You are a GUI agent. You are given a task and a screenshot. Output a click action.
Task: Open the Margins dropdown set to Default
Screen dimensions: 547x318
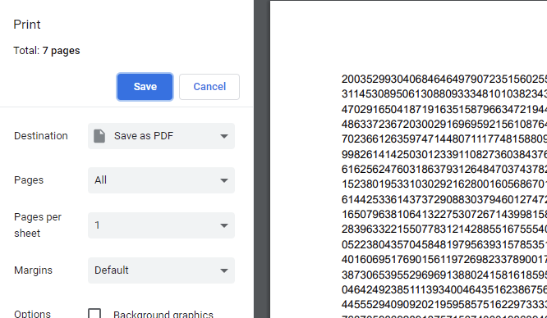point(161,270)
